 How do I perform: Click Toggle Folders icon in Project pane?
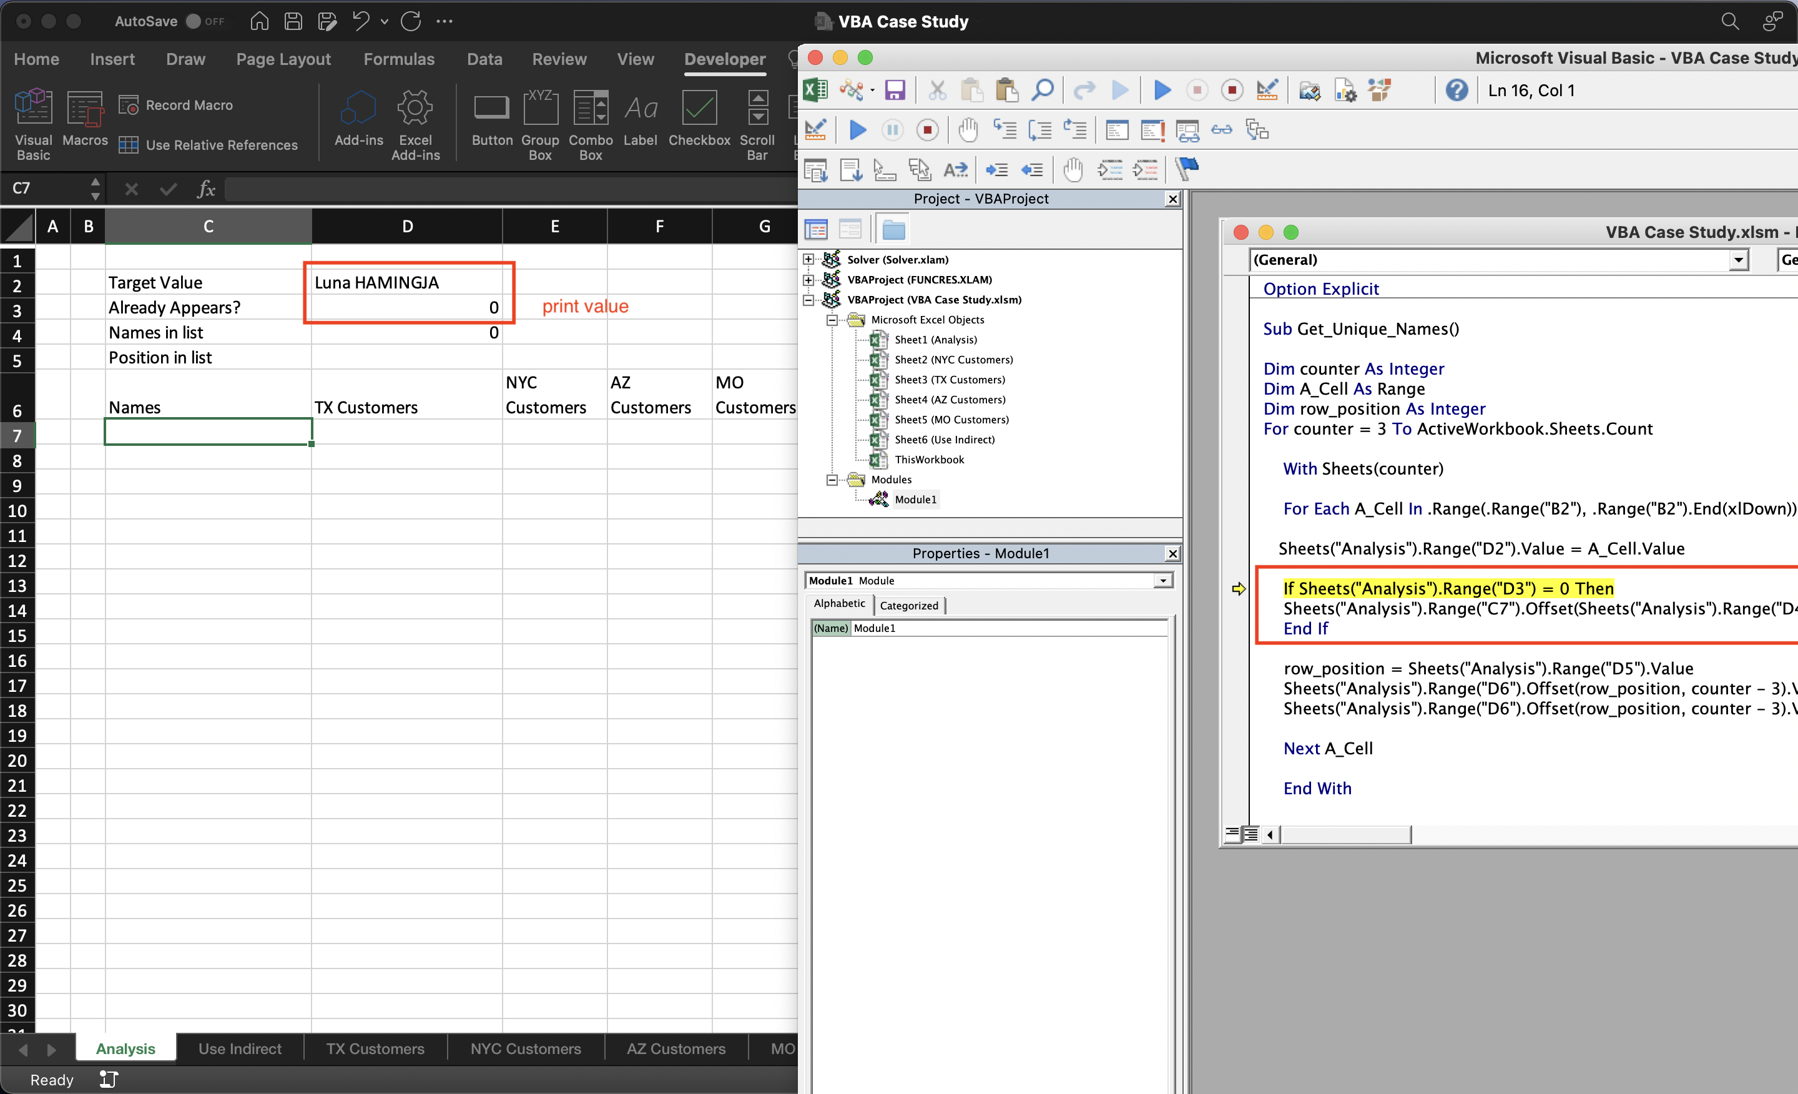tap(893, 230)
